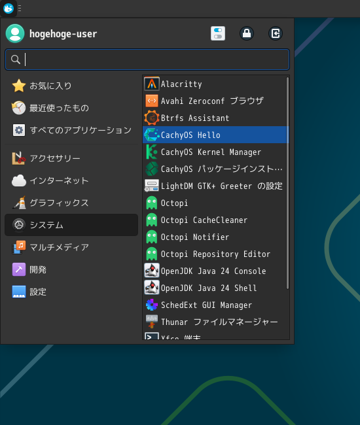The width and height of the screenshot is (360, 425).
Task: Click the OpenJDK Java 24 Shell icon
Action: tap(152, 288)
